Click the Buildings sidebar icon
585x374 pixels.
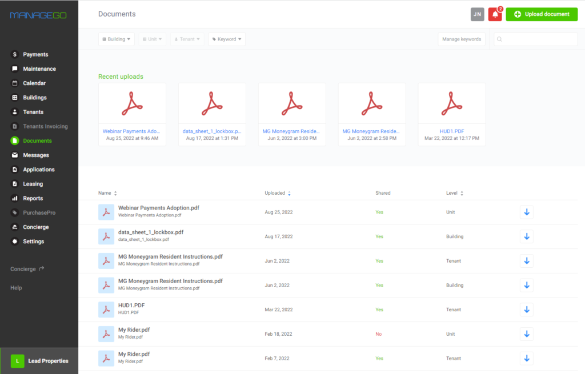tap(14, 97)
